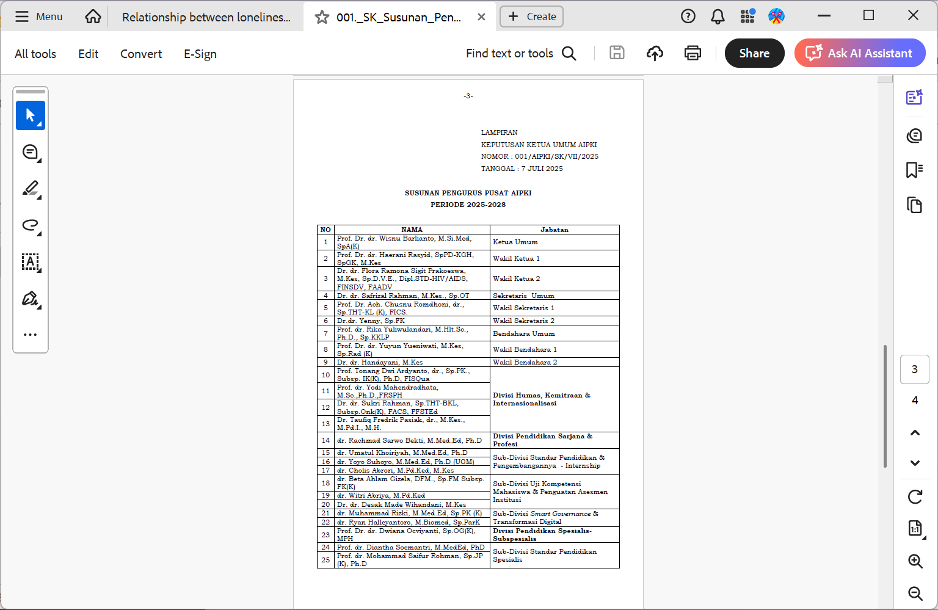Click the TANGGAL : 7 JULI 2025 line
This screenshot has width=938, height=610.
point(522,169)
